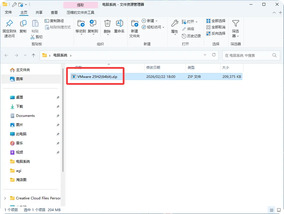Click the Extract (提取) contextual tab
The width and height of the screenshot is (284, 214).
click(80, 5)
